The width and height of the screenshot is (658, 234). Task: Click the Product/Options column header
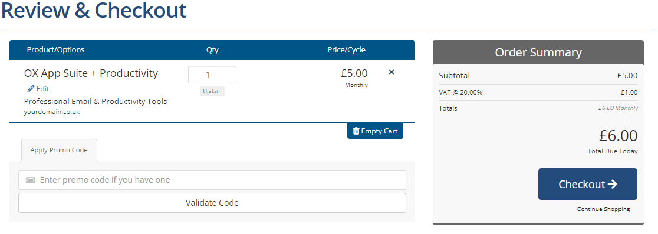tap(55, 50)
